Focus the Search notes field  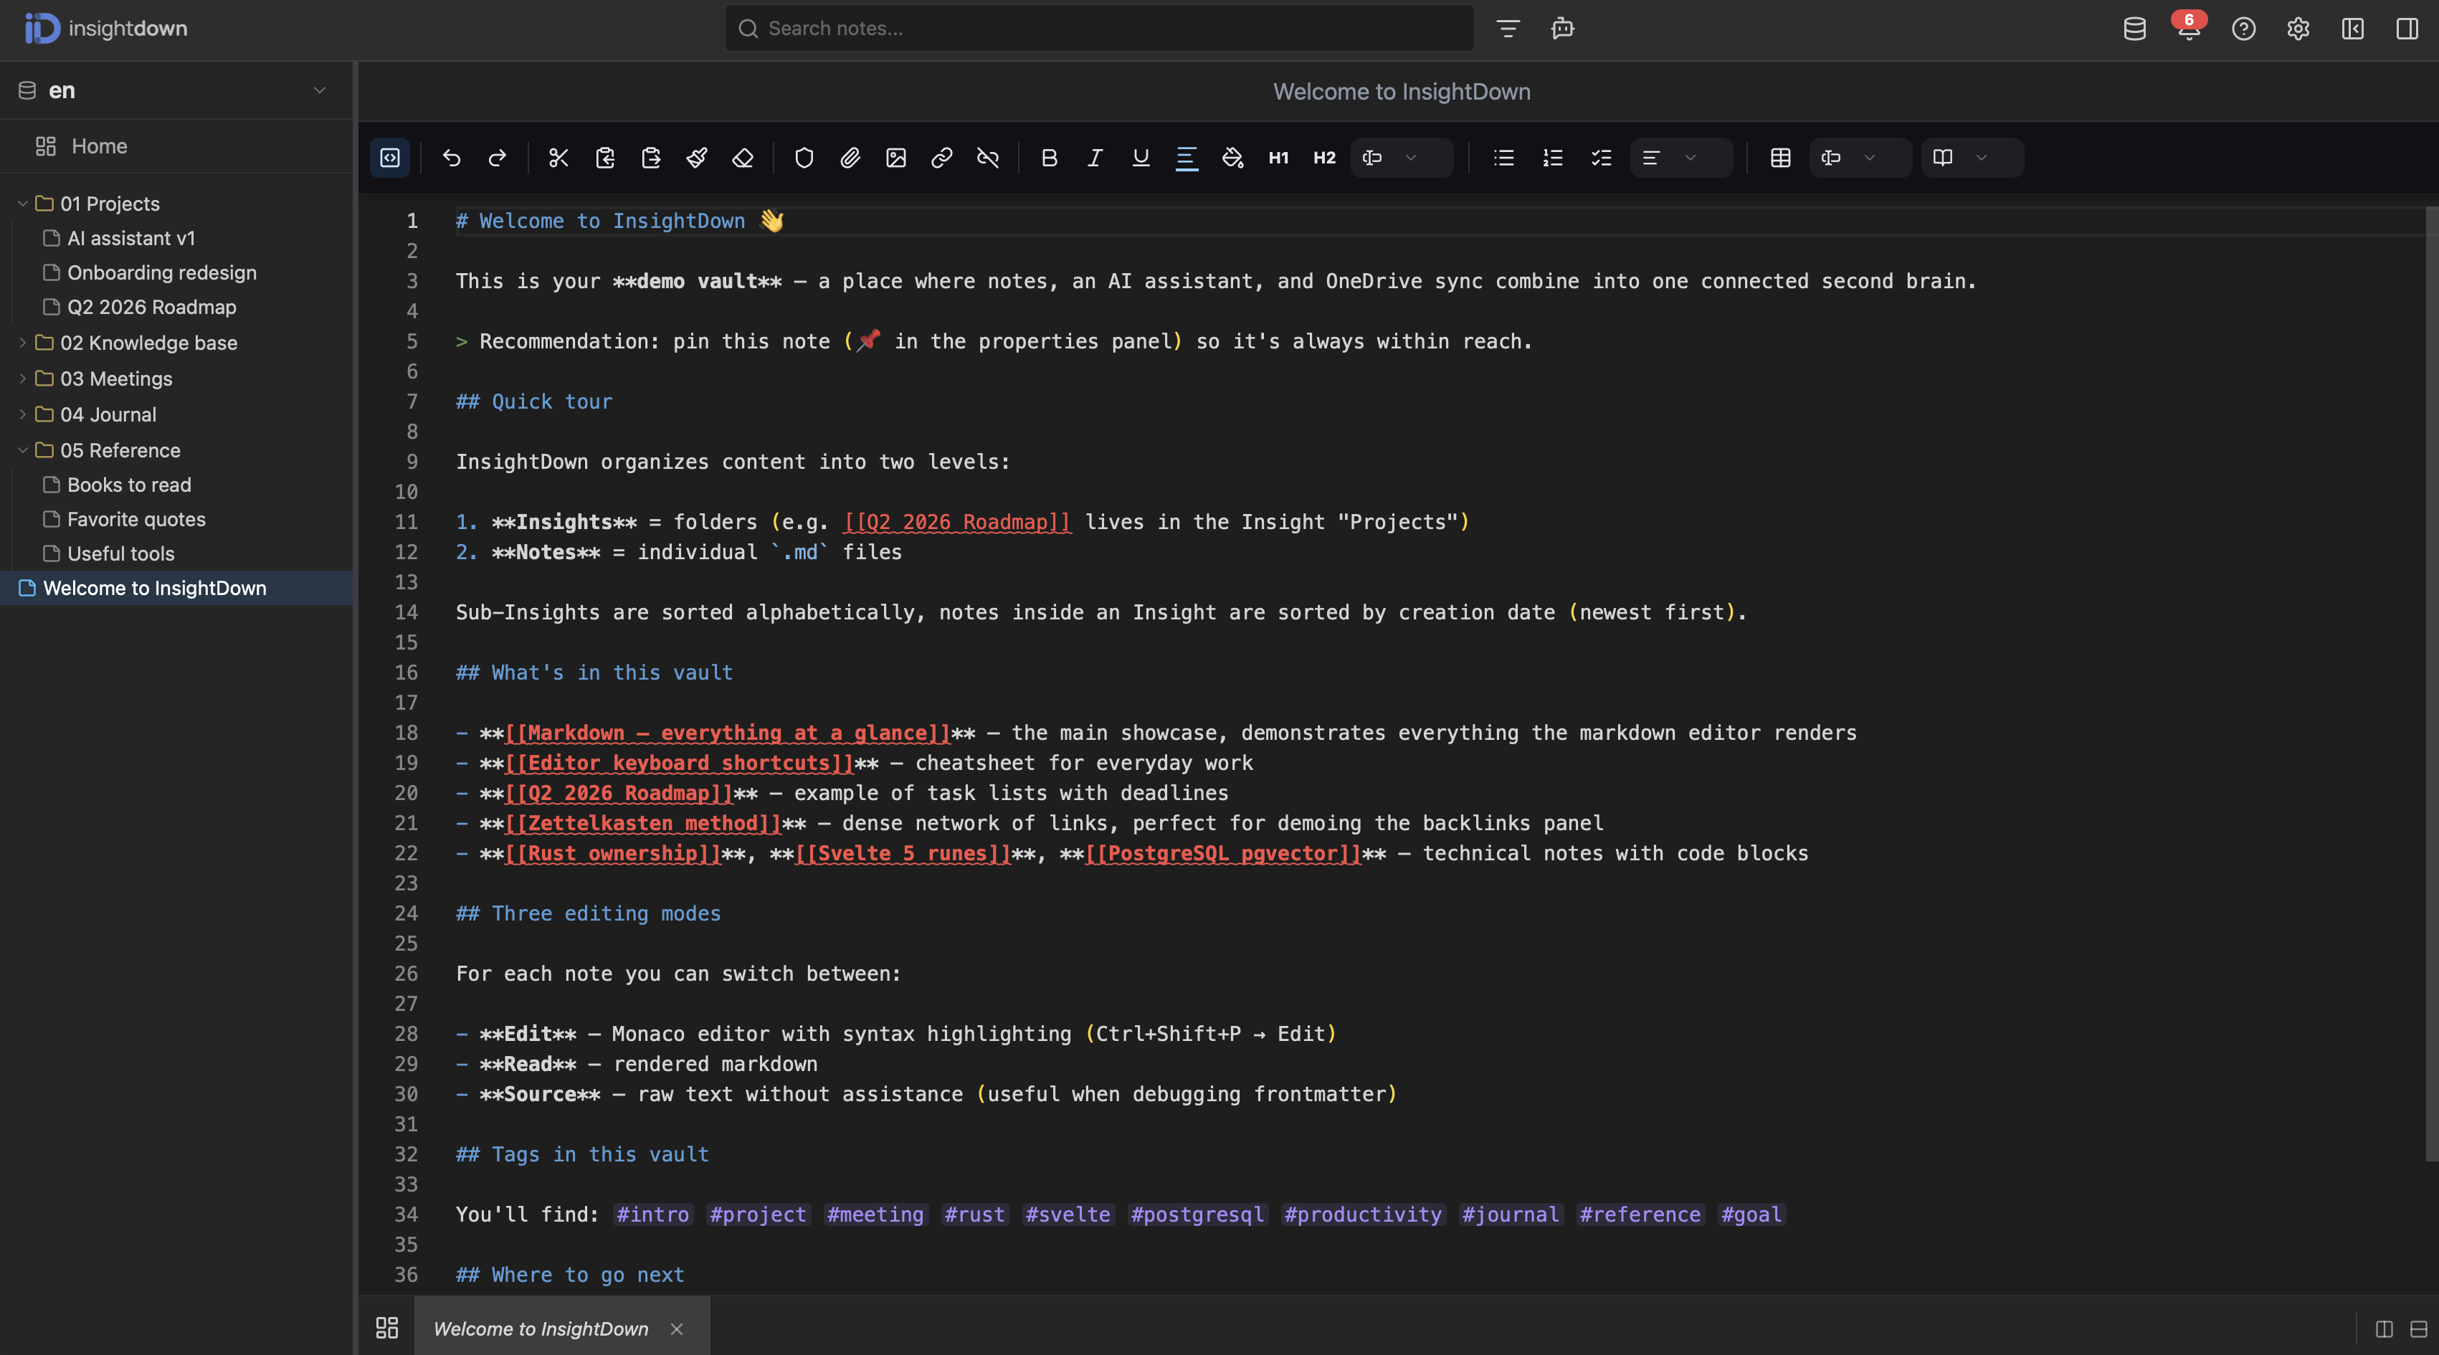click(1099, 29)
